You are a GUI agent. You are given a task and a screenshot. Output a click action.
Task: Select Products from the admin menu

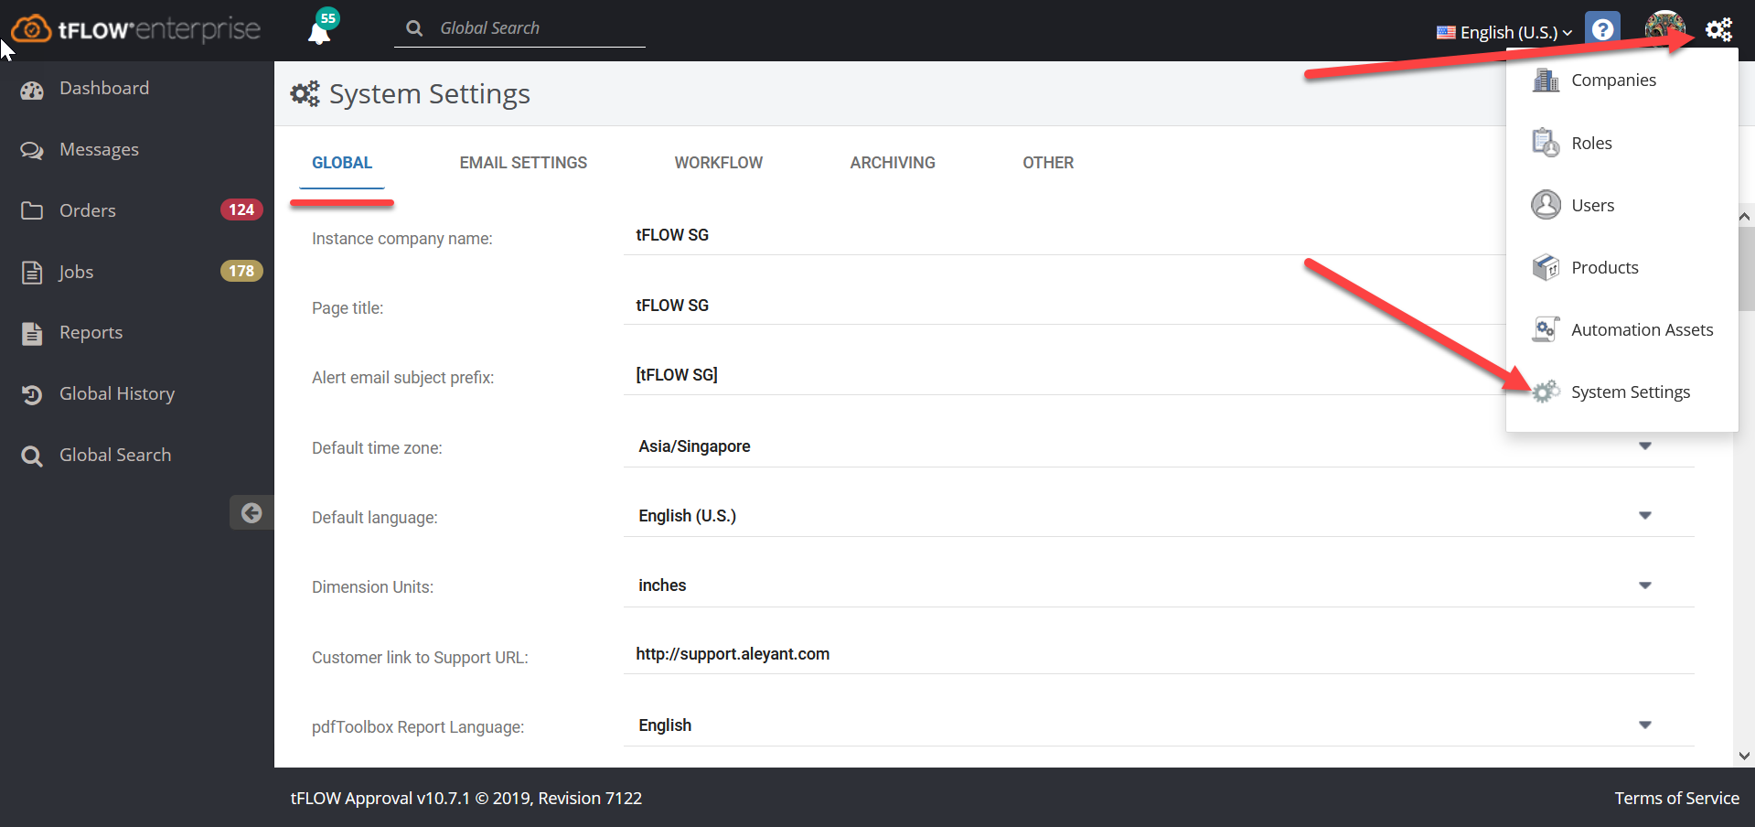pos(1605,268)
